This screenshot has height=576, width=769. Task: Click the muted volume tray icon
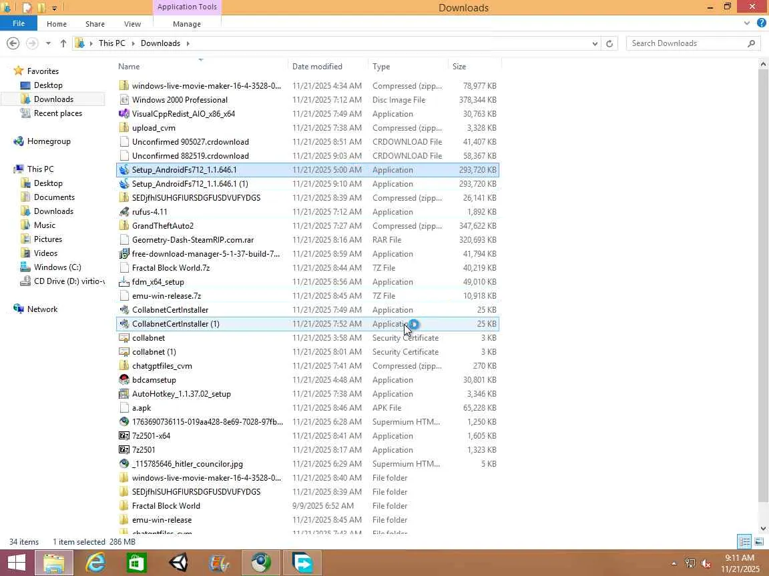coord(706,564)
